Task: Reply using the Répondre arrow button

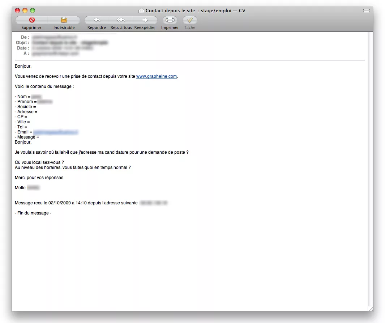Action: click(x=97, y=20)
